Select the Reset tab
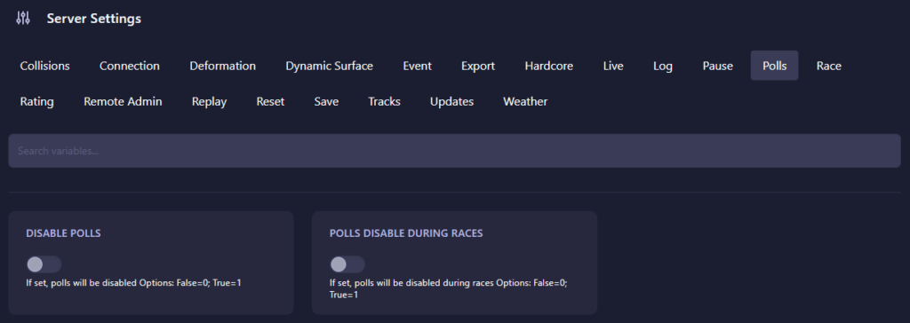 (x=270, y=101)
